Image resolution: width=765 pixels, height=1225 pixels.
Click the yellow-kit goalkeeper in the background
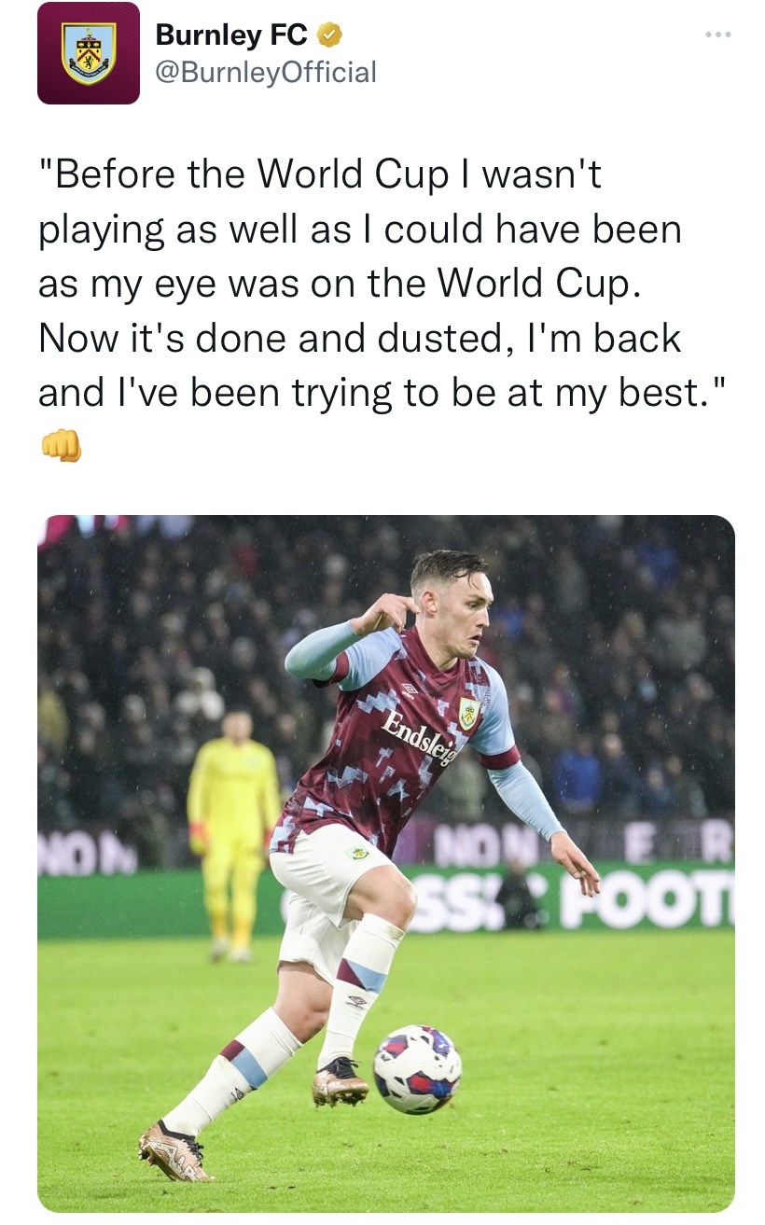pyautogui.click(x=232, y=832)
